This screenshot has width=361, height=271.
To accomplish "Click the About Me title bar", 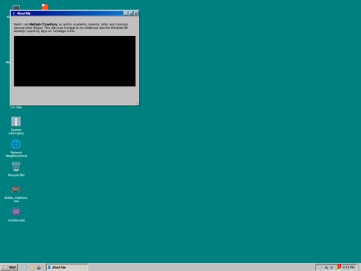I will coord(75,13).
